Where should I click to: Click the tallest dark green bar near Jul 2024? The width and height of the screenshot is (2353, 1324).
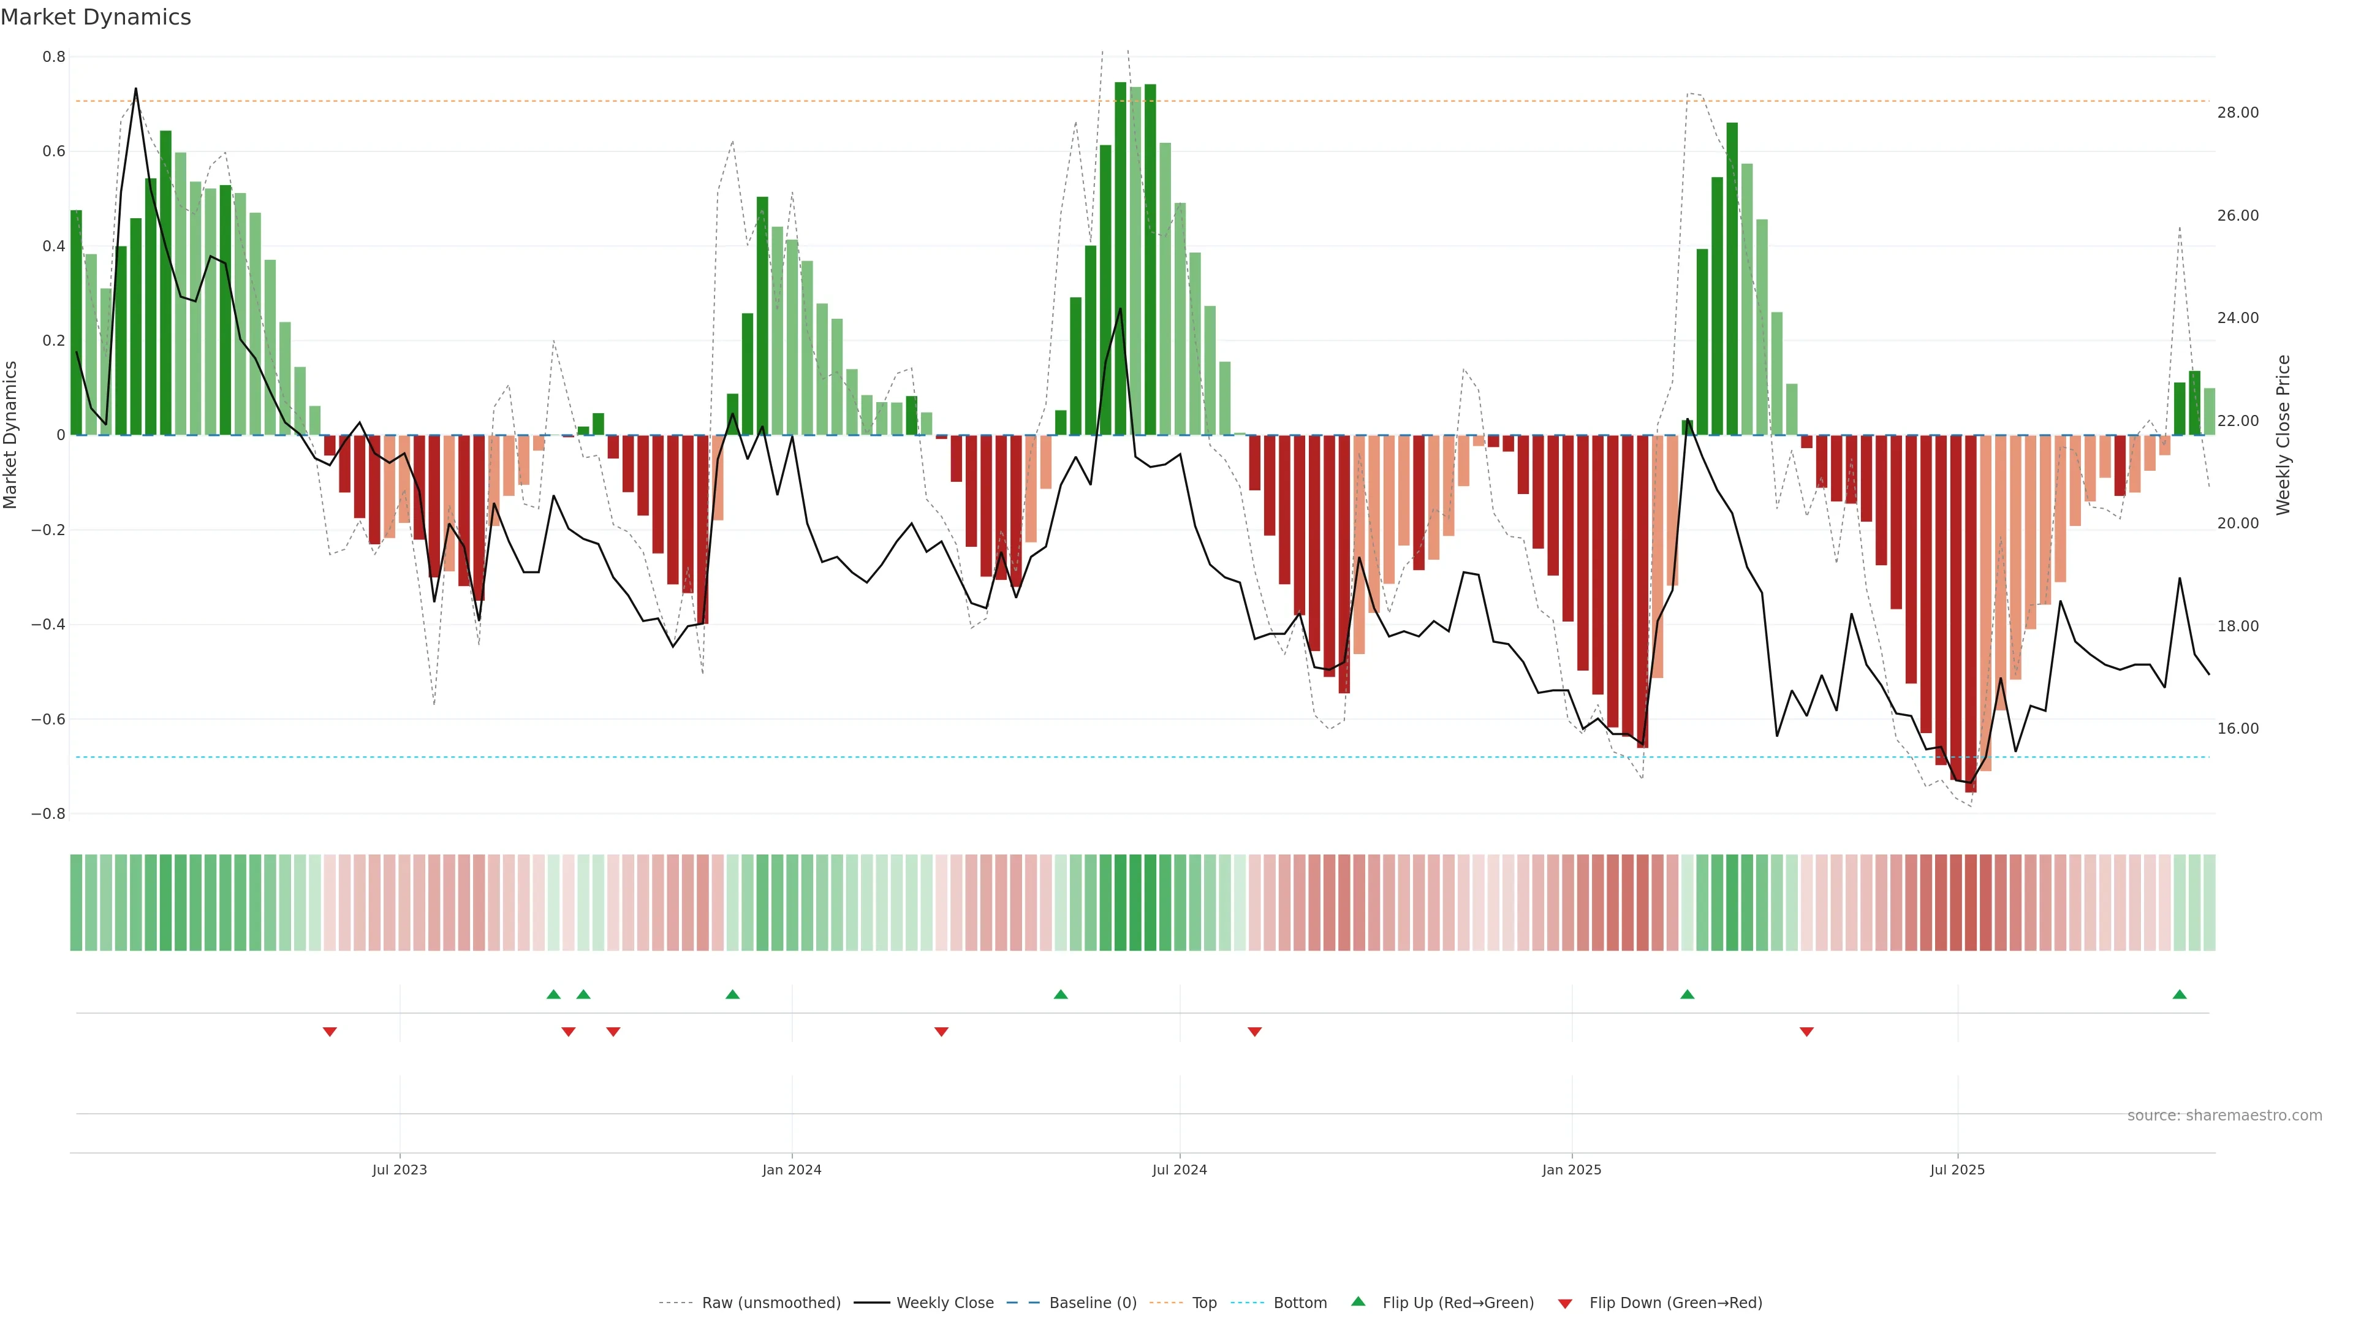[x=1120, y=256]
